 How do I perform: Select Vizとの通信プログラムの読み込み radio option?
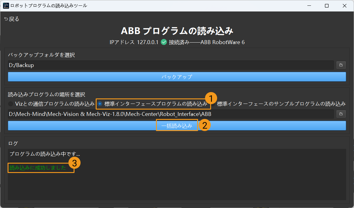51,104
